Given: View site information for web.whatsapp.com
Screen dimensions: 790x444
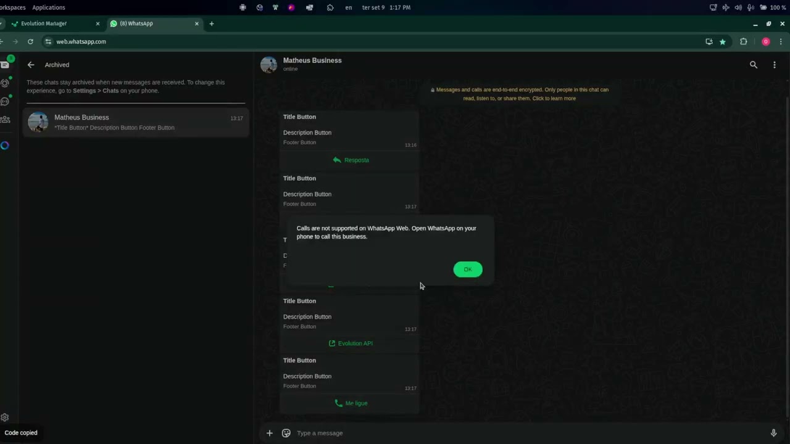Looking at the screenshot, I should (x=48, y=41).
